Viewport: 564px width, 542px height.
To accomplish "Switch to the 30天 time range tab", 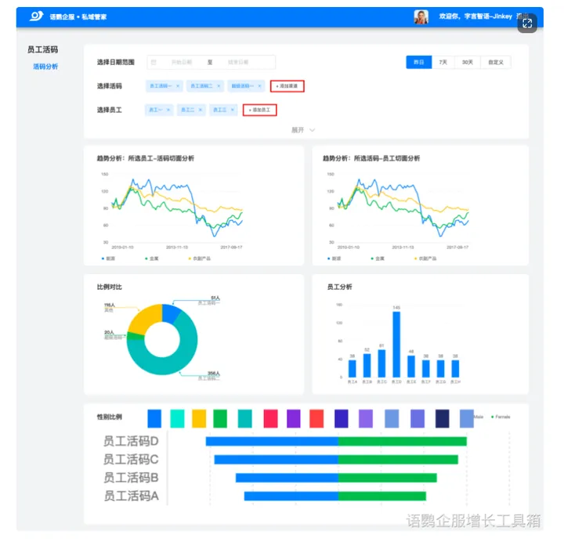I will [x=467, y=62].
